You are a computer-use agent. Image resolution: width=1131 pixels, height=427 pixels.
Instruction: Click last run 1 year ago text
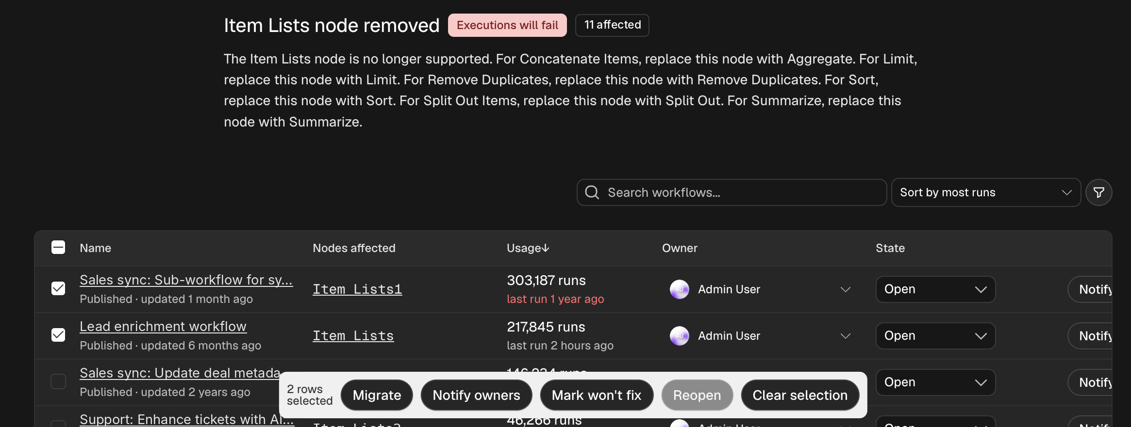click(x=555, y=299)
